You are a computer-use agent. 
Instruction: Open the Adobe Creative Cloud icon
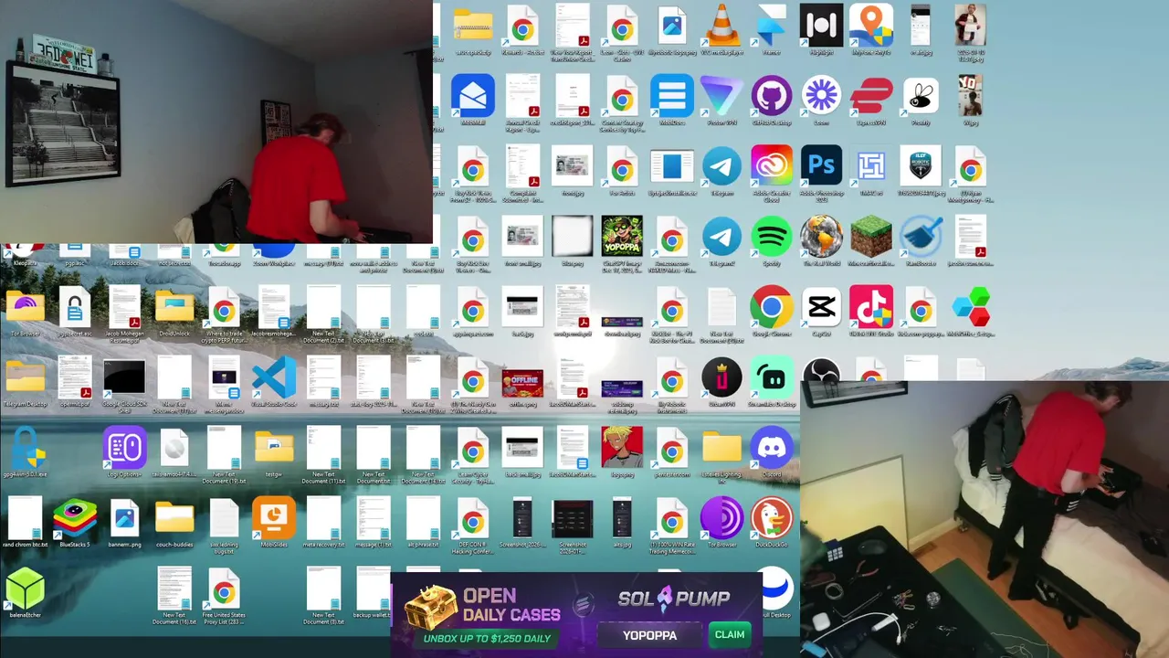pos(772,167)
